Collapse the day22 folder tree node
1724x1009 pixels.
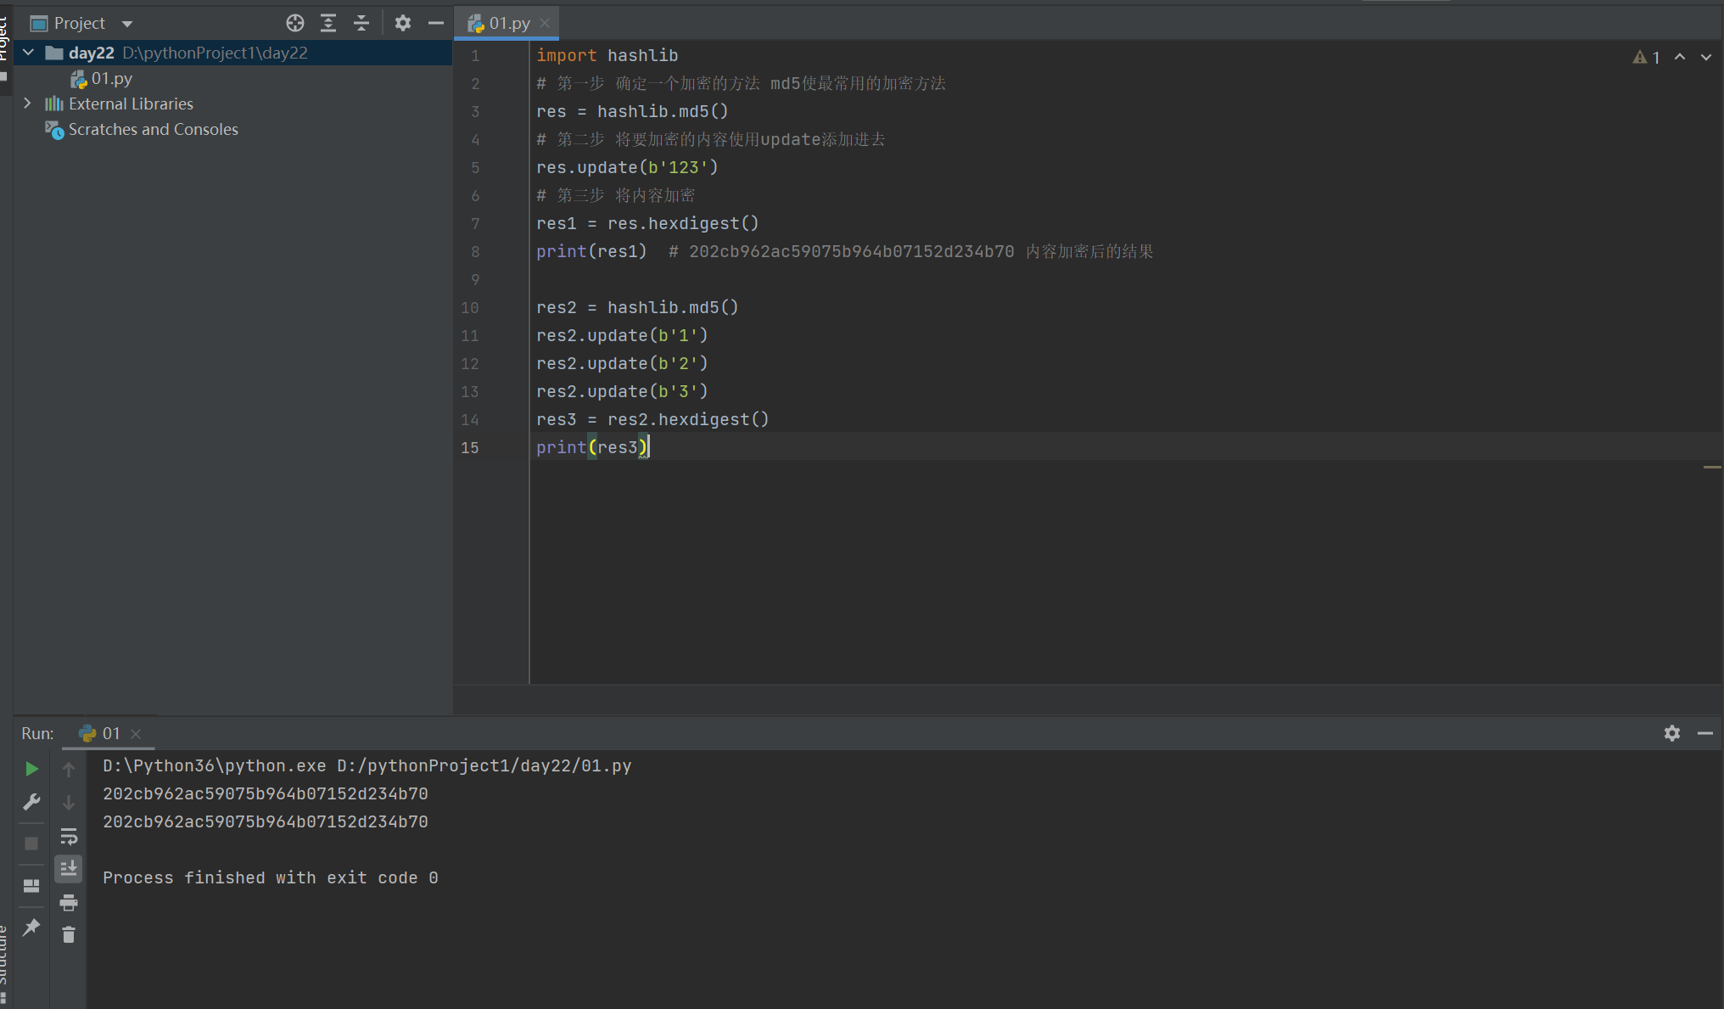[28, 53]
